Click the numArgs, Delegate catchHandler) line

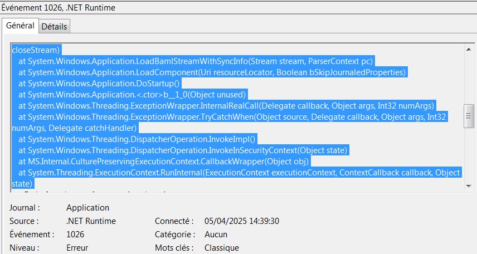click(74, 128)
